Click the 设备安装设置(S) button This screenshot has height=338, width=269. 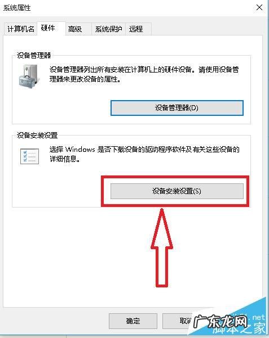pyautogui.click(x=177, y=191)
